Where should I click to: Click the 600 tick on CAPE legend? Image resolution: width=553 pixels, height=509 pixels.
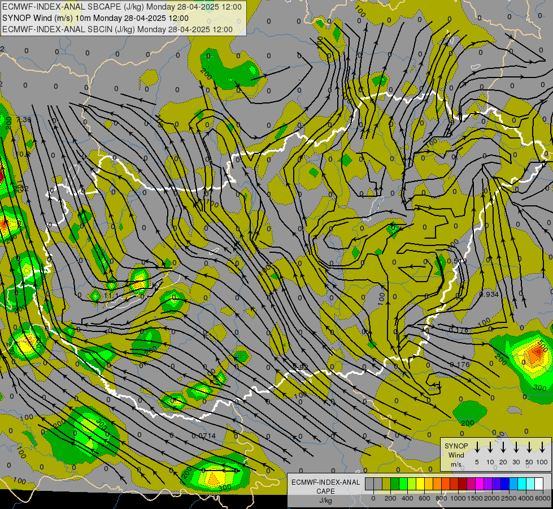(x=424, y=498)
